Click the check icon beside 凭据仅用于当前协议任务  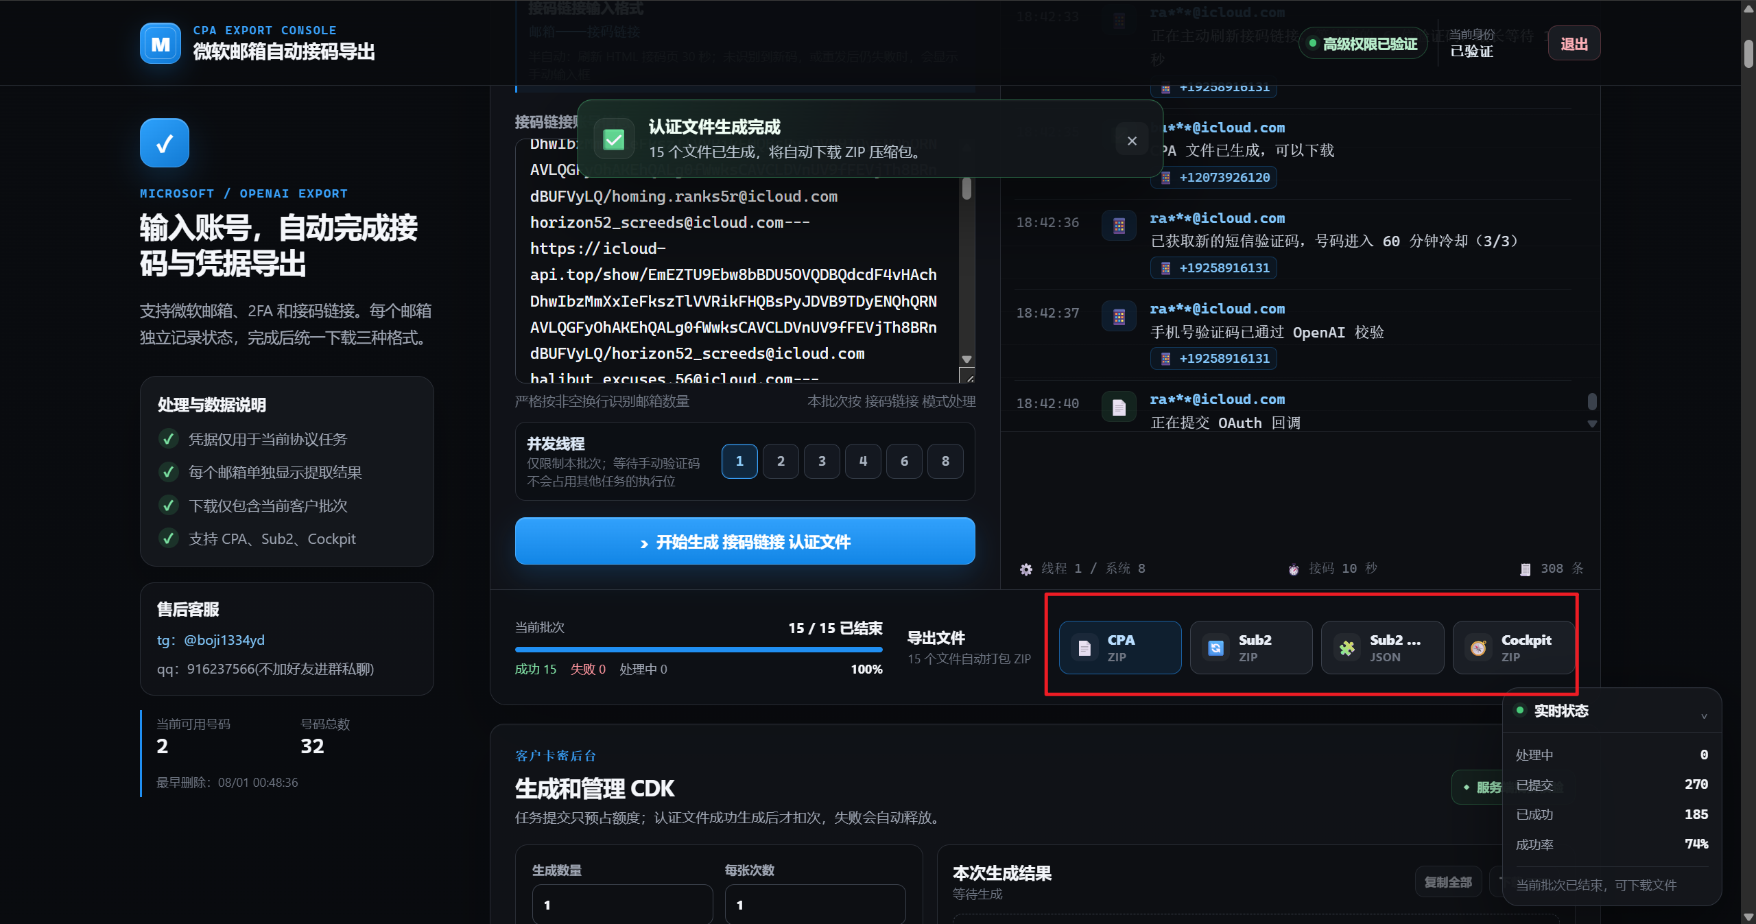click(x=168, y=439)
